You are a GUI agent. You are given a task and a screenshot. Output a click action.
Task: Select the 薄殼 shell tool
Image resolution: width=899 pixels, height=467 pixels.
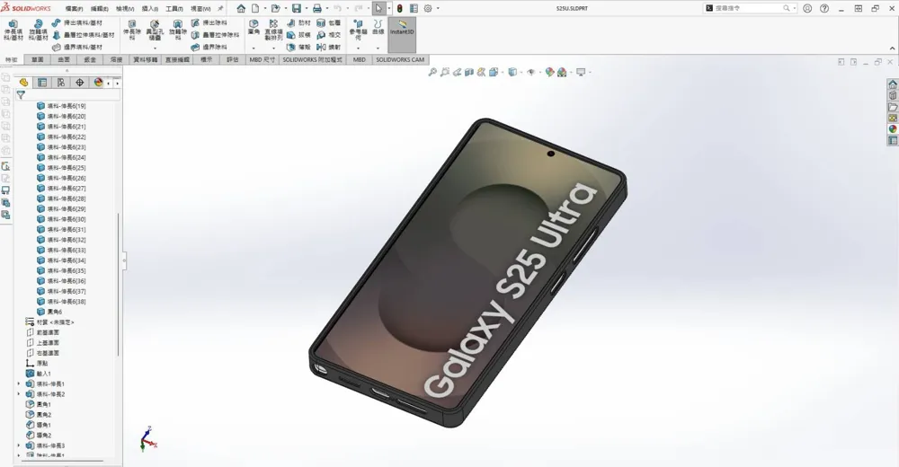coord(298,47)
